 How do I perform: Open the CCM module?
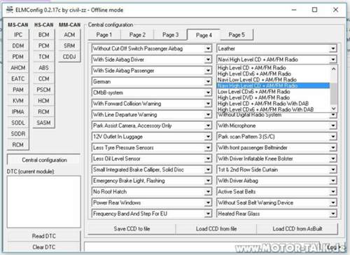point(44,78)
